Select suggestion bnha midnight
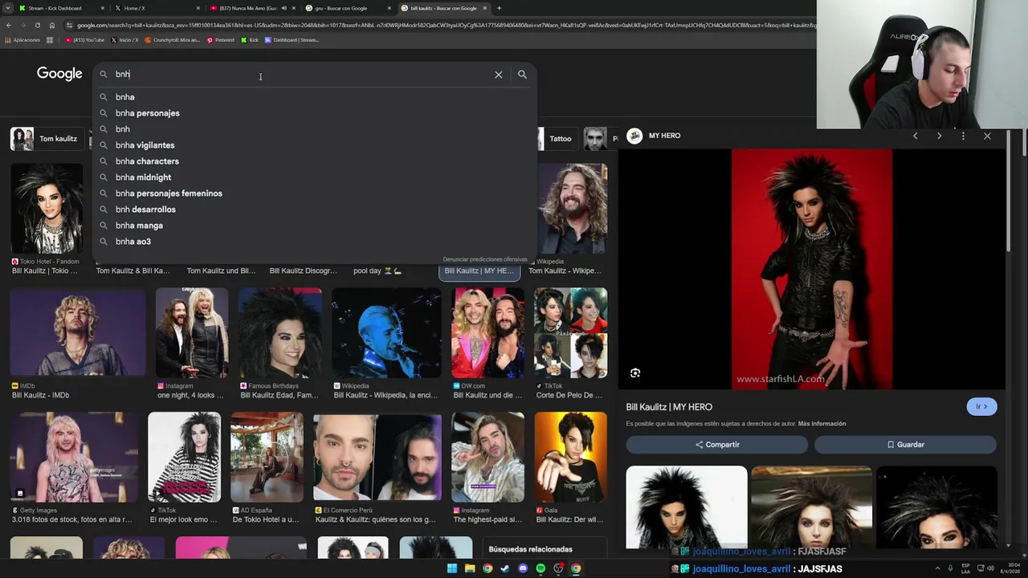 coord(315,177)
